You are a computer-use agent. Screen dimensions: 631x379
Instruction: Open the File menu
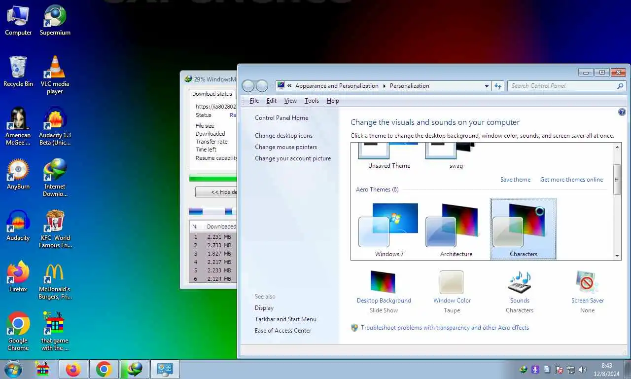pyautogui.click(x=254, y=101)
